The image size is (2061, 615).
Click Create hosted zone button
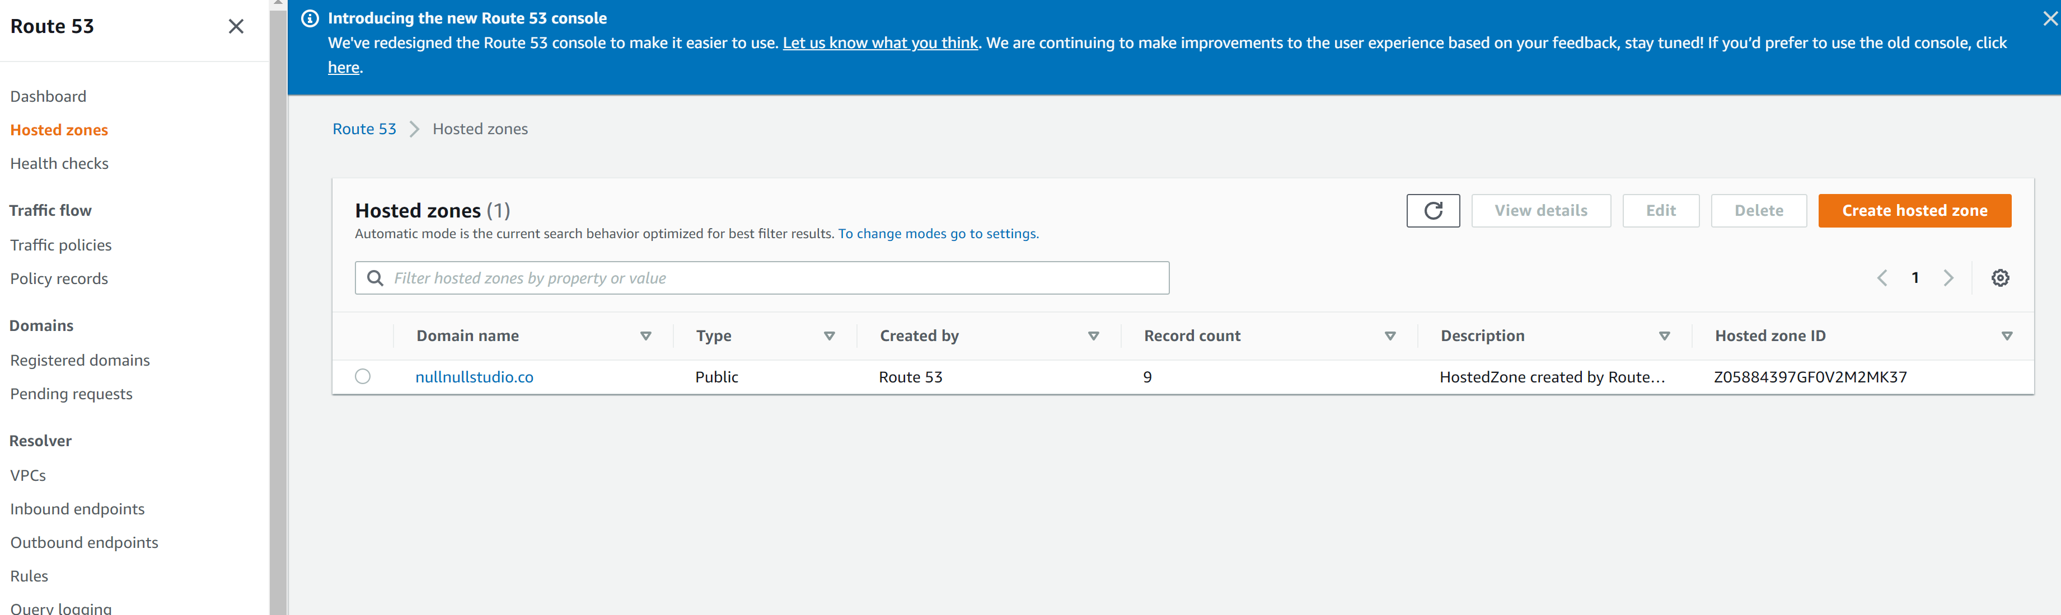1914,211
